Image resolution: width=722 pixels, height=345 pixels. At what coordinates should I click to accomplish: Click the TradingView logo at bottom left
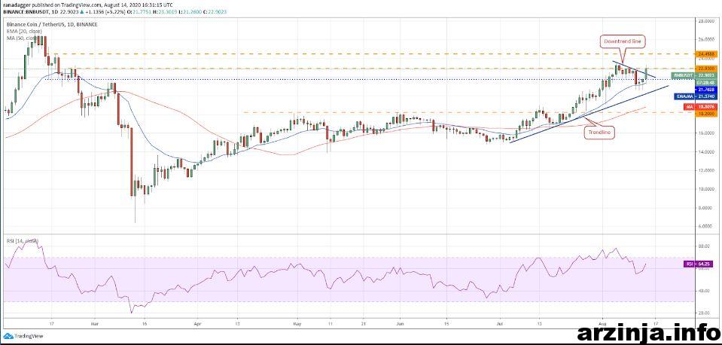tap(23, 336)
